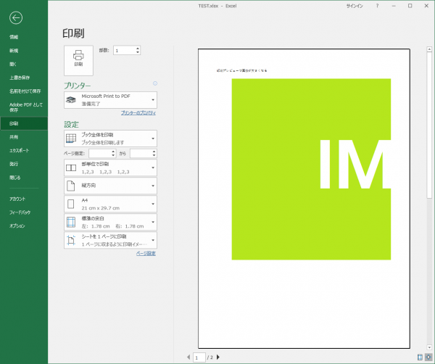
Task: Go to previous preview page arrow
Action: pos(188,357)
